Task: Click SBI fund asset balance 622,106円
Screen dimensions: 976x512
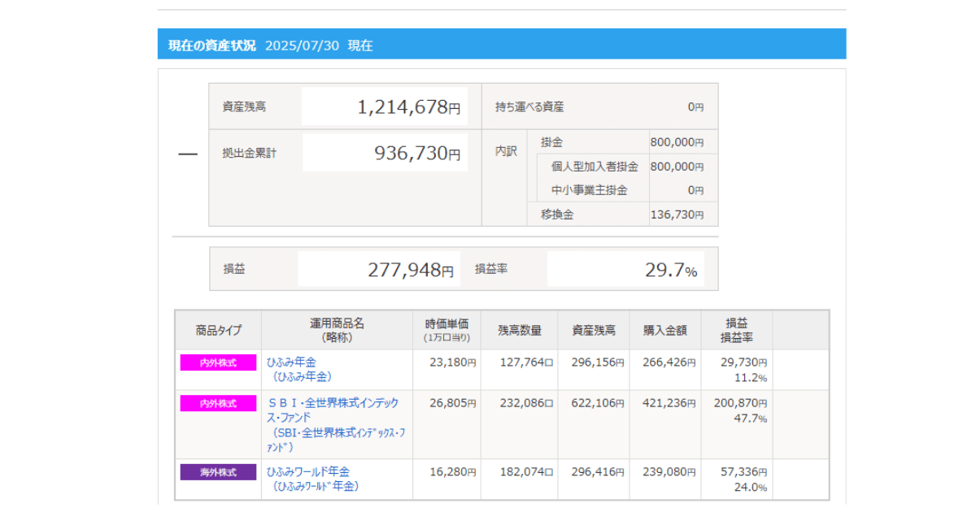Action: coord(598,403)
